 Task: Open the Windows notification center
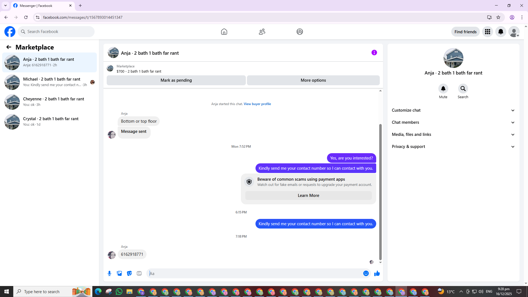tap(519, 291)
